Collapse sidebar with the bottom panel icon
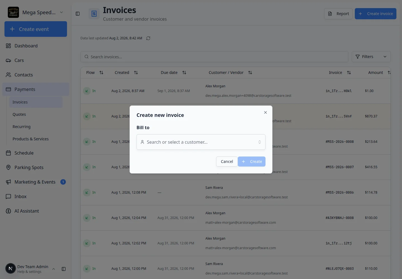 pyautogui.click(x=64, y=269)
